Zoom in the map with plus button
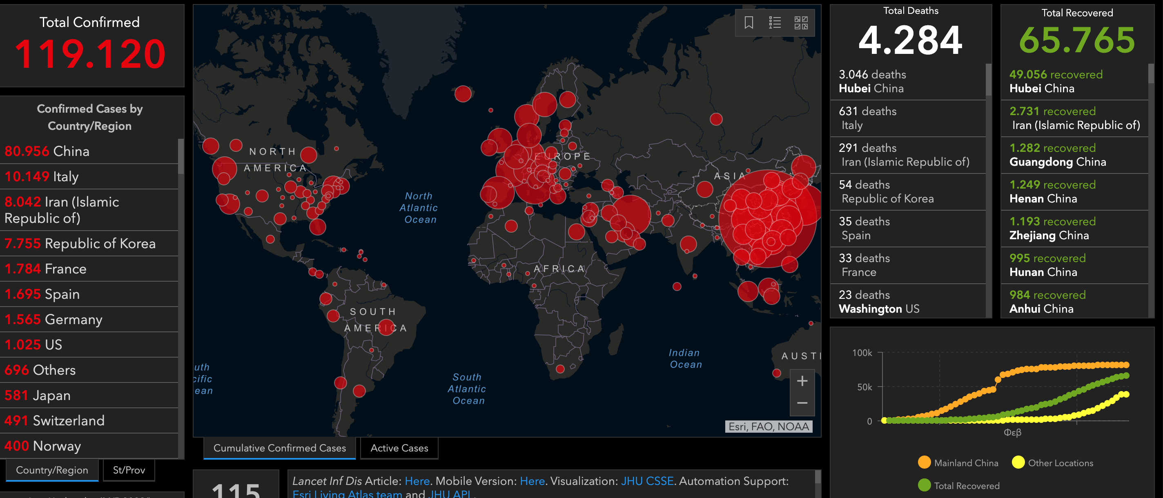The height and width of the screenshot is (498, 1163). [x=802, y=381]
